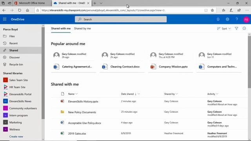This screenshot has height=141, width=251.
Task: Open the Date shared column dropdown
Action: 139,94
